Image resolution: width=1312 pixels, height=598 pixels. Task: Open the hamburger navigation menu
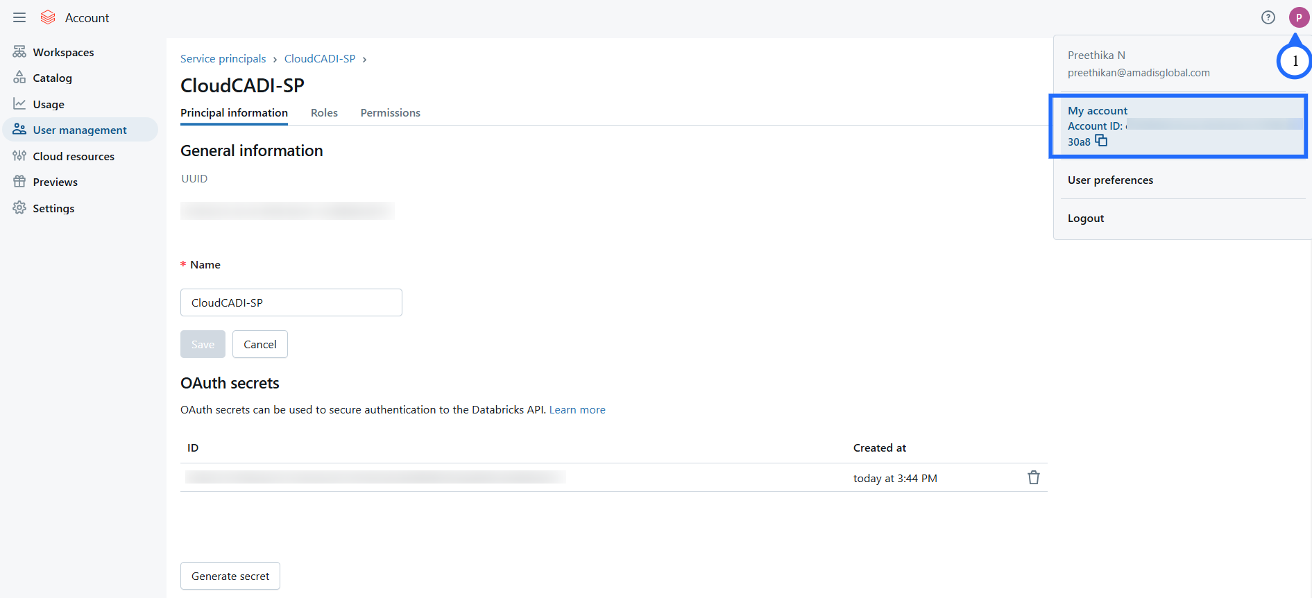19,17
